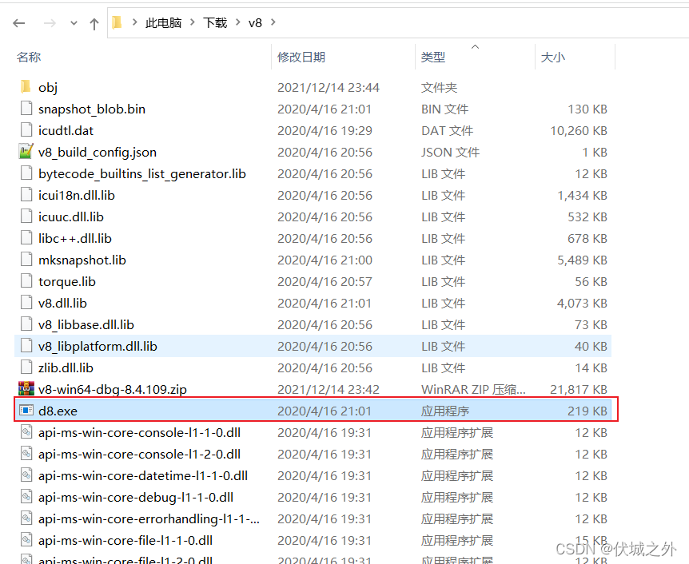Select v8.dll.lib file icon
Viewport: 689px width, 564px height.
(26, 302)
